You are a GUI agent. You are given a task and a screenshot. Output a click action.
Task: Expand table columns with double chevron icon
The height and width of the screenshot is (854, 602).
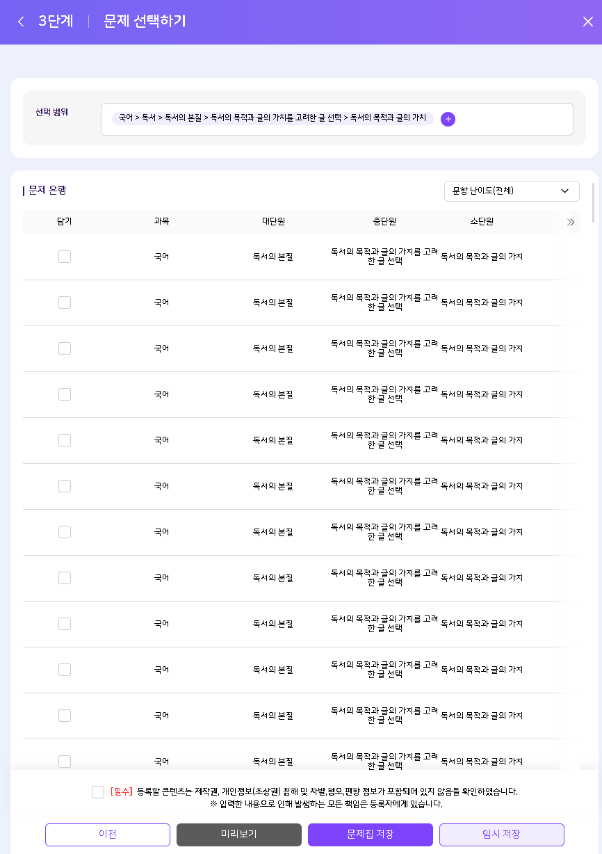[571, 222]
